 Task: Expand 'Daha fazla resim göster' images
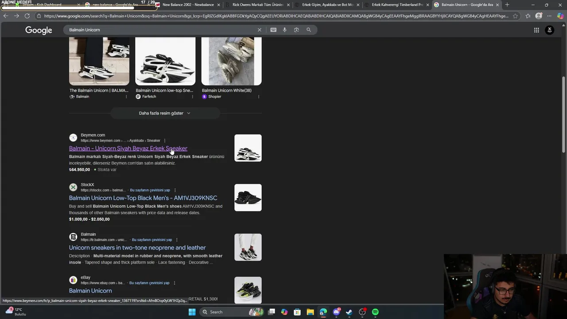(x=165, y=113)
